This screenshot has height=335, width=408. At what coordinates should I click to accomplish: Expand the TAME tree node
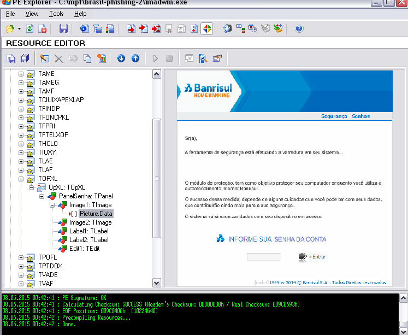click(21, 74)
